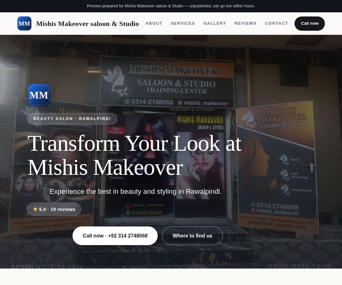Open the Gallery nav item

215,23
